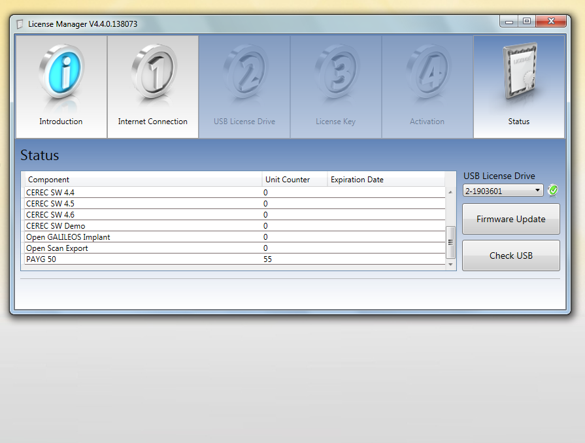Click the component list scroll up arrow
The width and height of the screenshot is (585, 443).
(450, 192)
